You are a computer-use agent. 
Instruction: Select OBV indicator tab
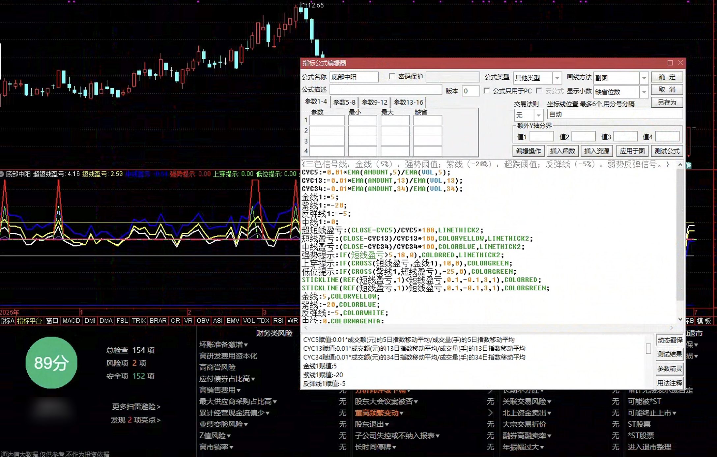tap(203, 321)
